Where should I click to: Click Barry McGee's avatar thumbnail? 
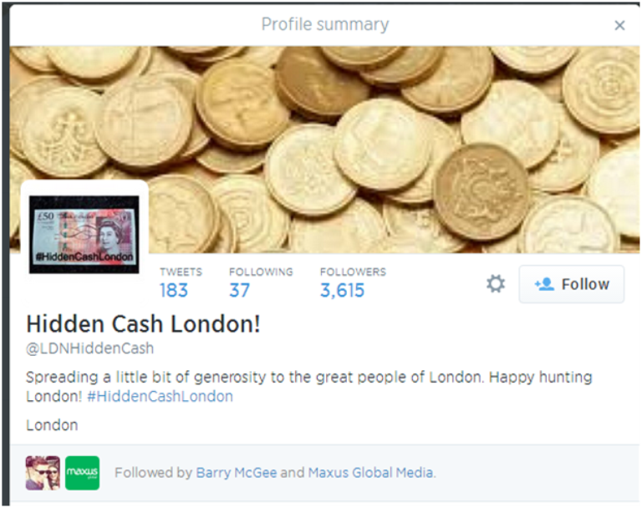pos(43,473)
